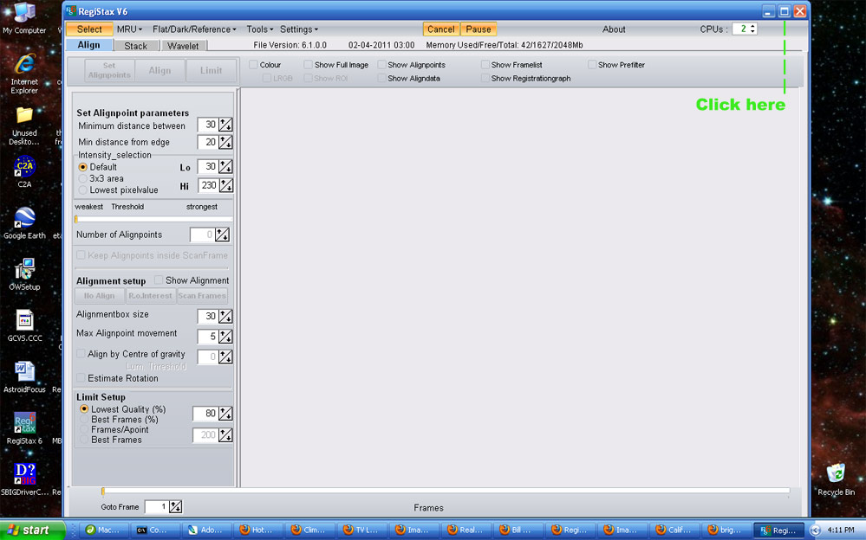Adjust the Lo intensity spinner icon

pos(225,166)
